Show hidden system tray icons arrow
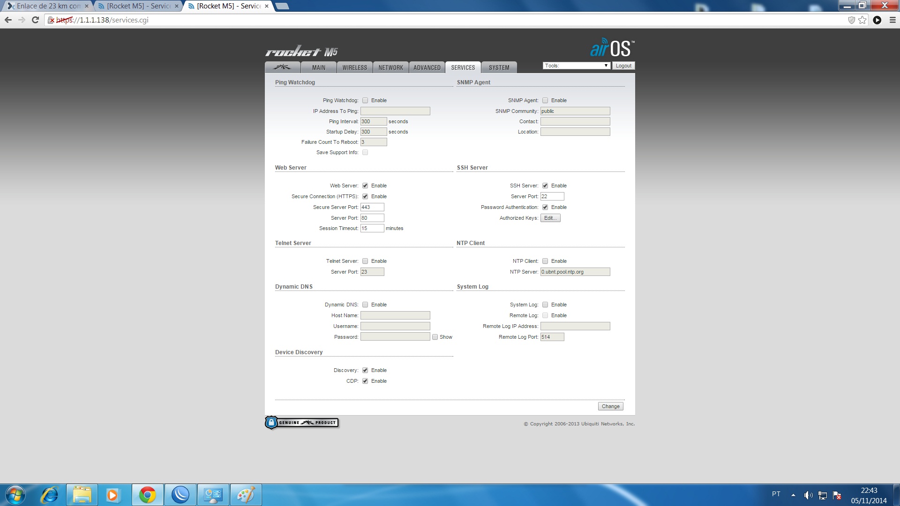 (x=793, y=495)
